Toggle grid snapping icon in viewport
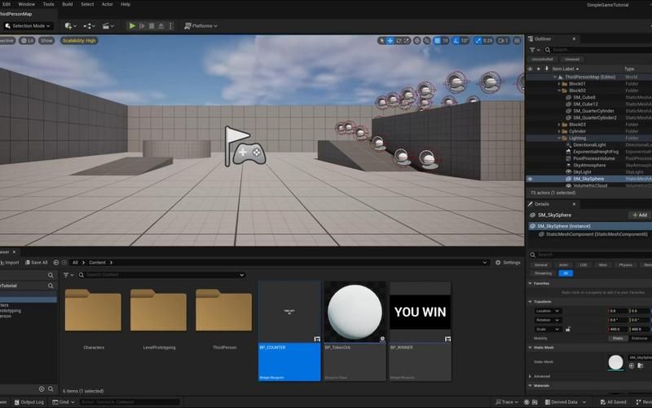 tap(437, 40)
